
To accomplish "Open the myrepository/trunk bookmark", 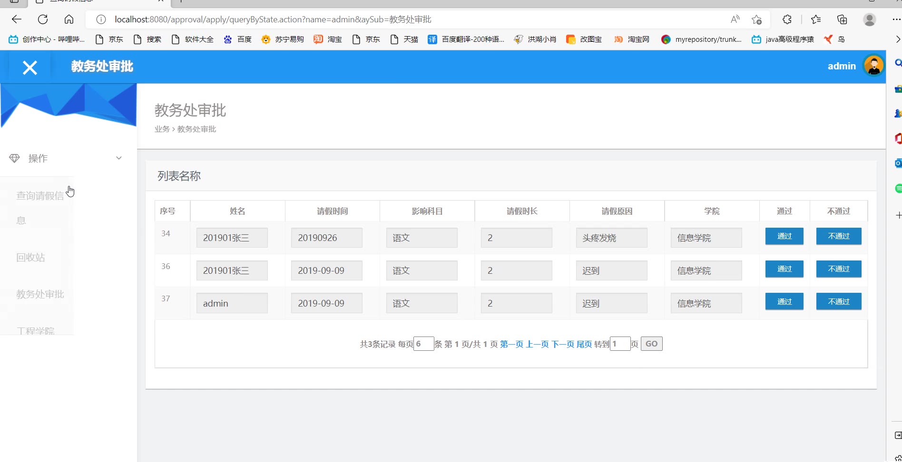I will coord(701,39).
